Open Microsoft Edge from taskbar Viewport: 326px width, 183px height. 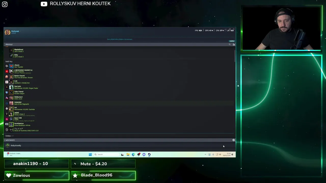coord(133,155)
